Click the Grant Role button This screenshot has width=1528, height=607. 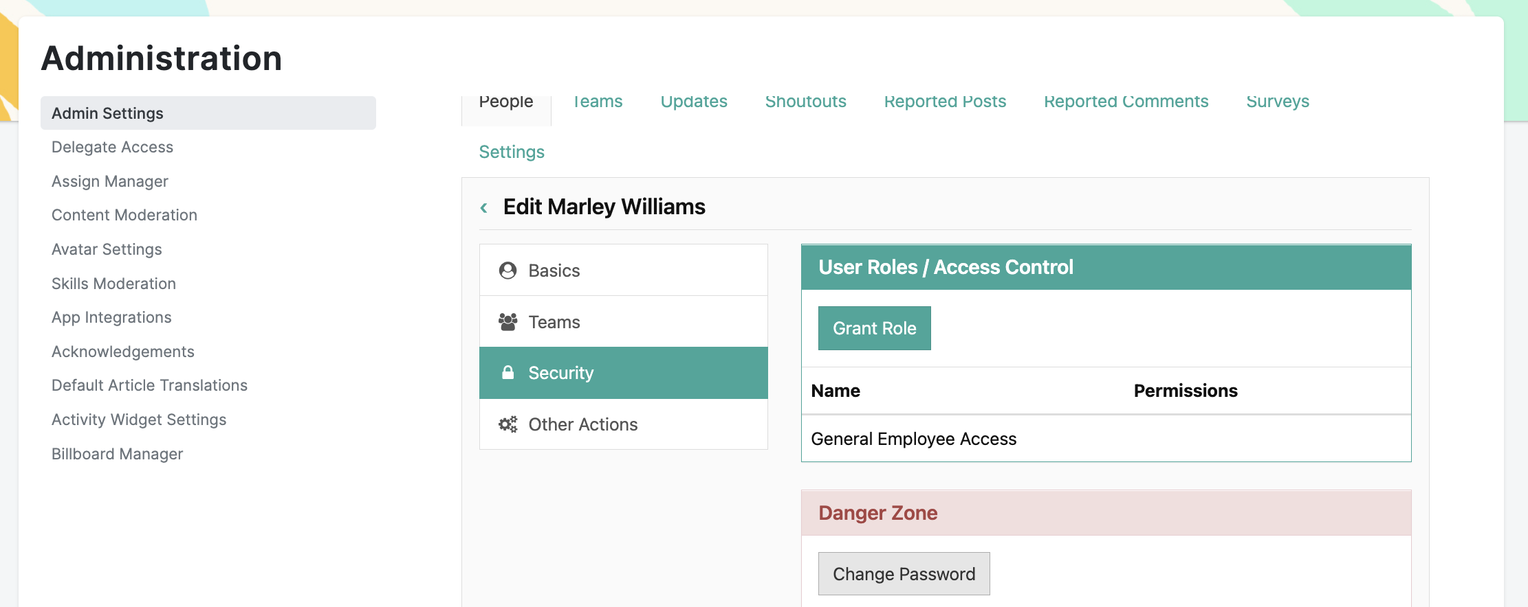point(874,328)
